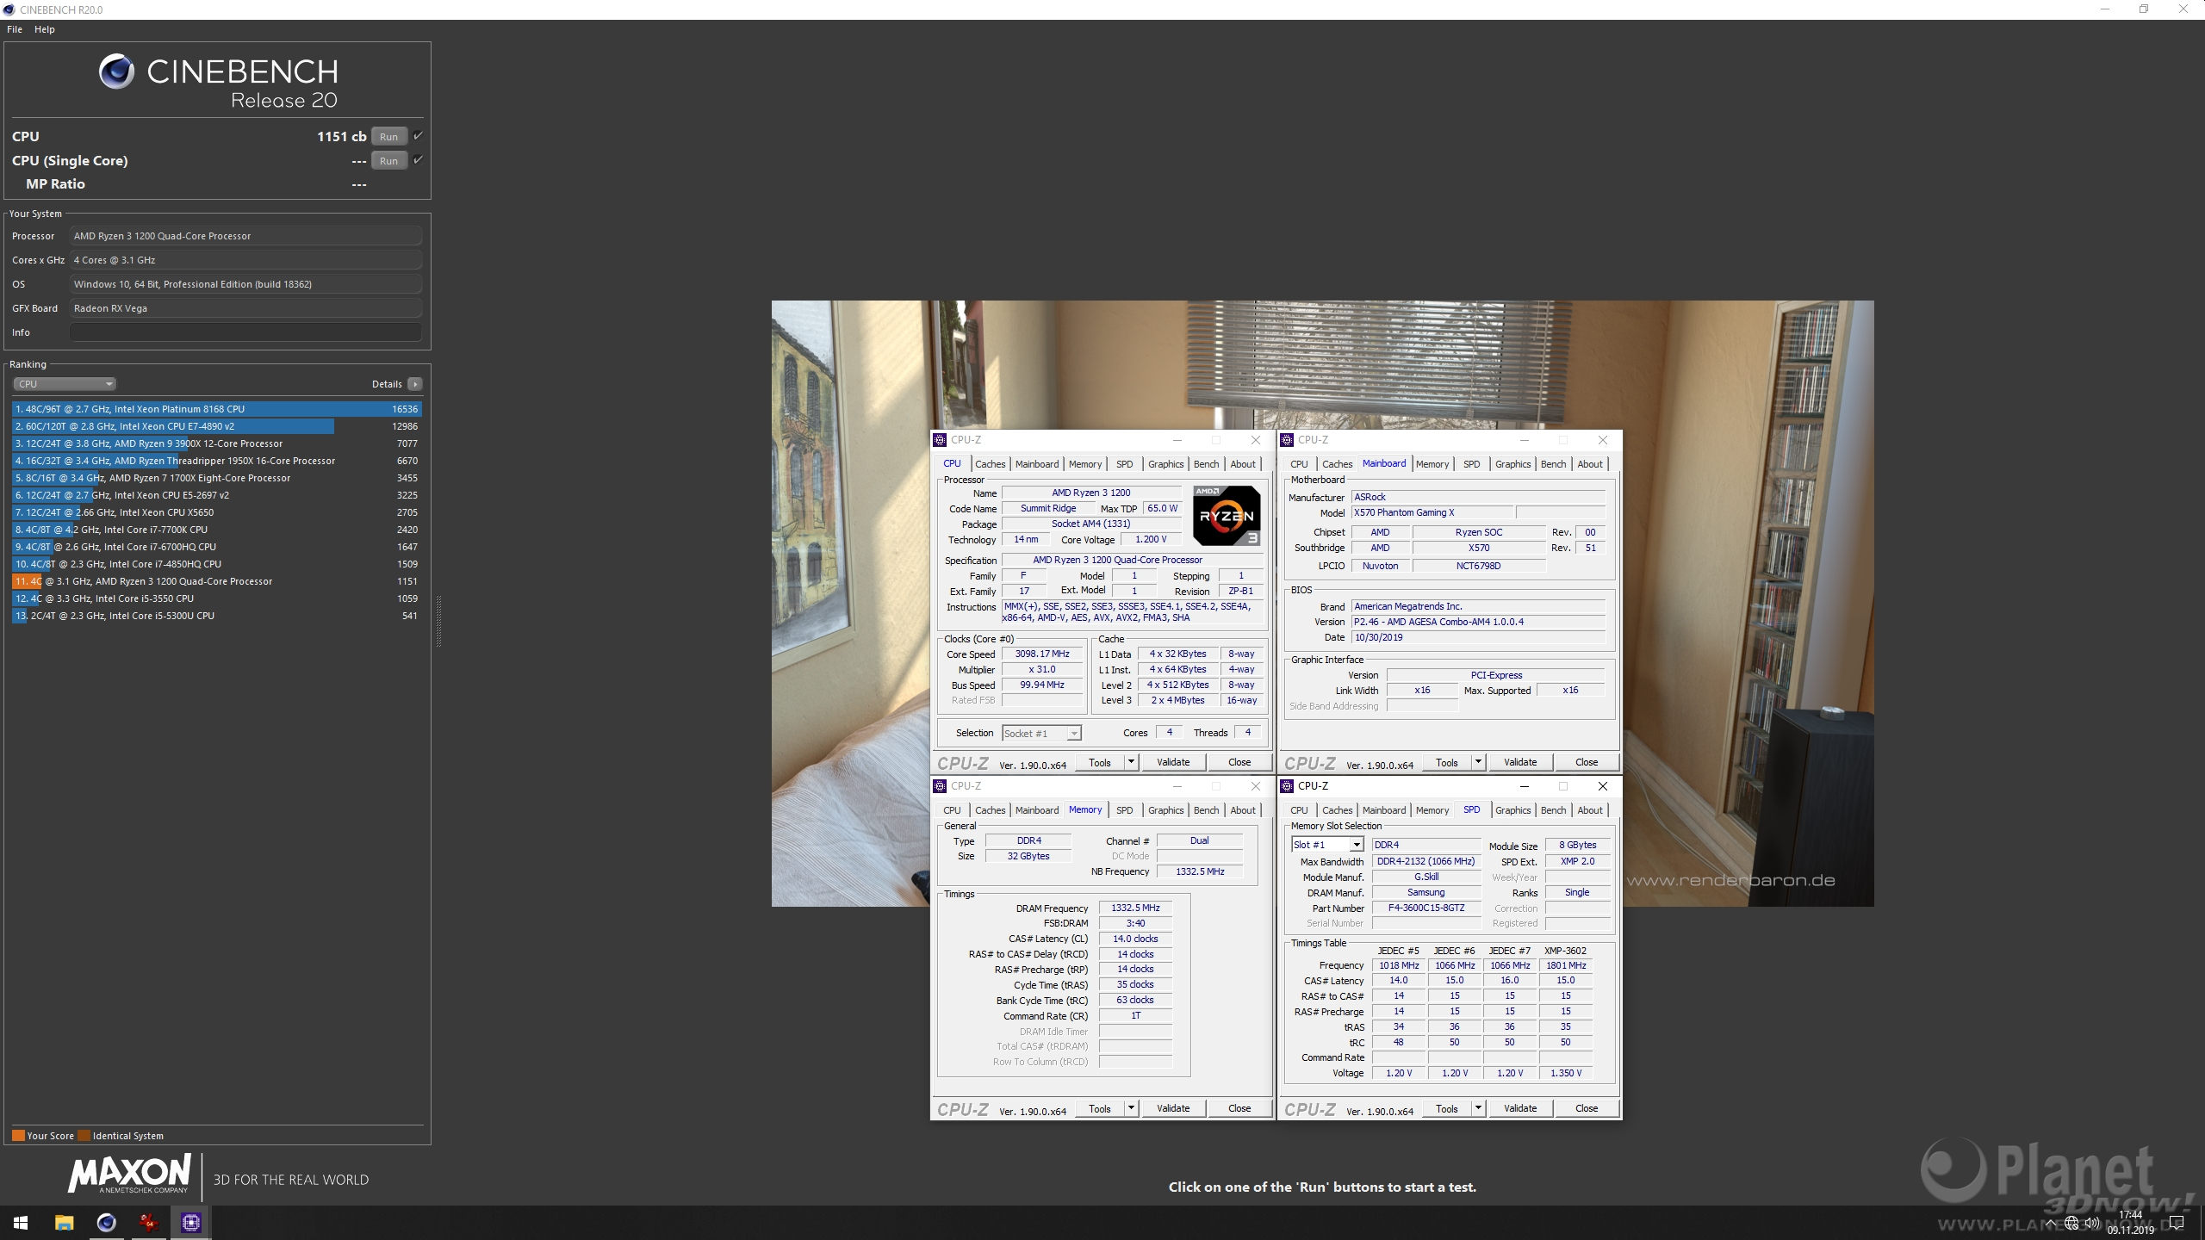Click bottom-left CPU-Z window title icon
2205x1240 pixels.
click(x=940, y=786)
